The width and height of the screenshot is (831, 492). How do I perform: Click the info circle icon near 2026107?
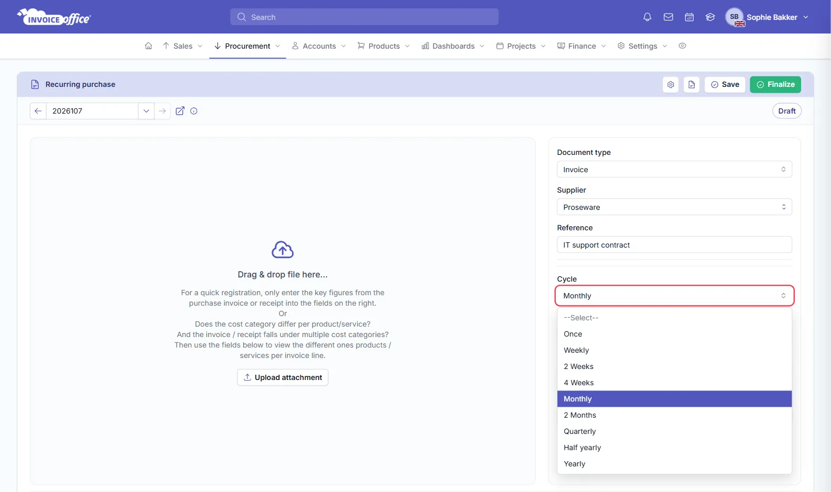coord(194,111)
